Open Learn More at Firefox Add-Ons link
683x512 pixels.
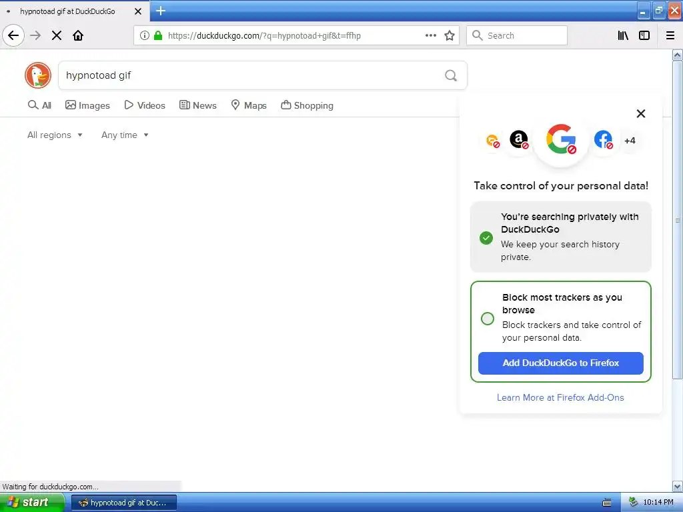pyautogui.click(x=560, y=397)
